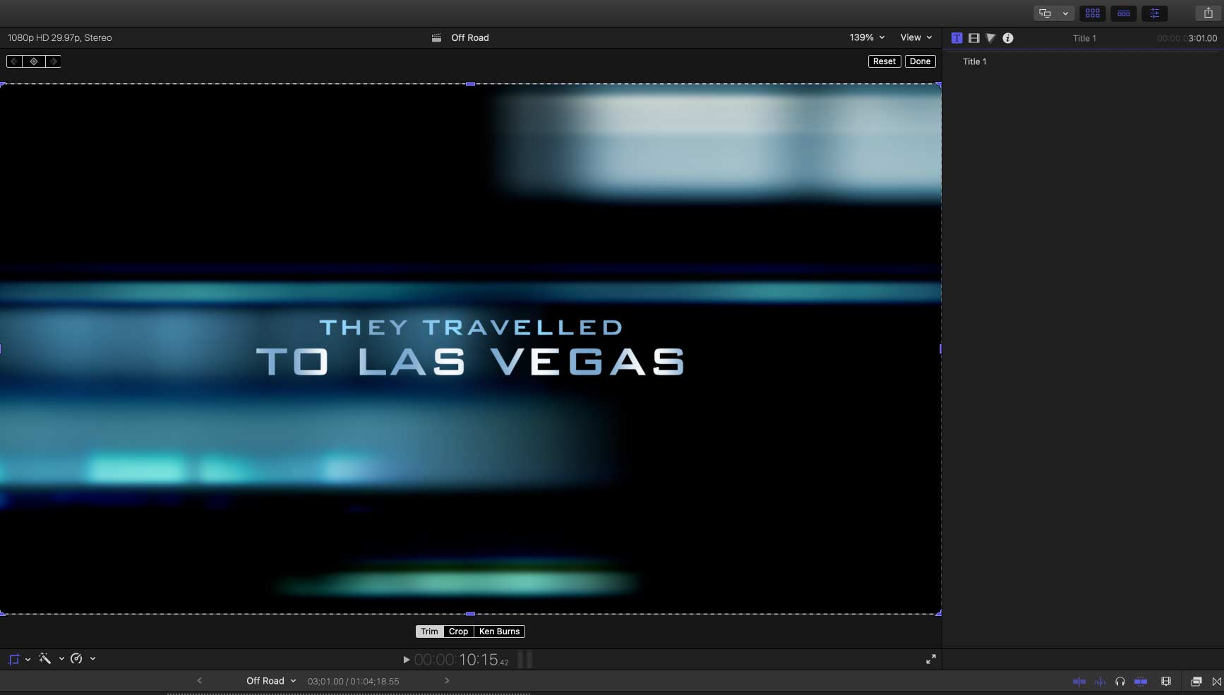
Task: Enter full screen viewer with arrows icon
Action: click(x=931, y=659)
